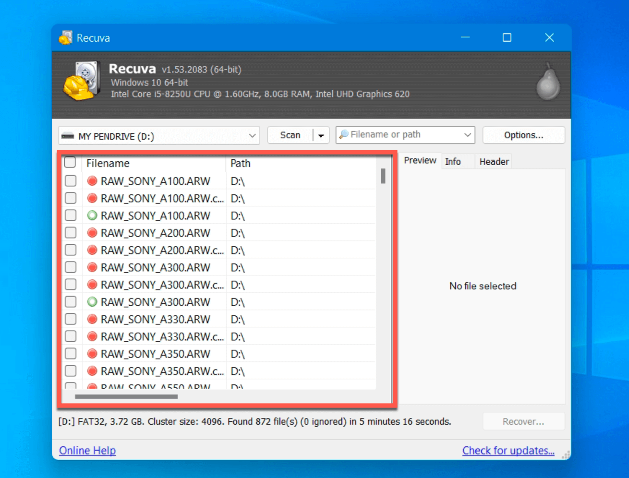Click red status dot of RAW_SONY_A330.ARW.c... row
The image size is (629, 478).
(92, 336)
